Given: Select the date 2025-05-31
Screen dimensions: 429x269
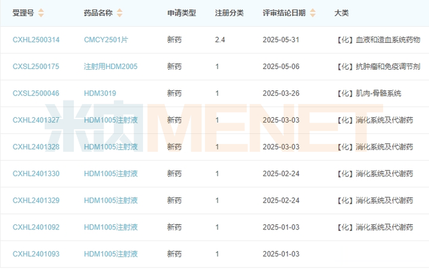Looking at the screenshot, I should pos(281,40).
